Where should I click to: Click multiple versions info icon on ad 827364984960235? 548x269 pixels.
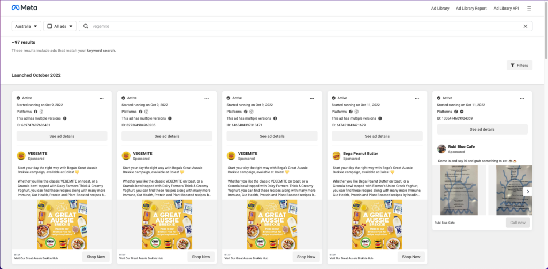(170, 118)
